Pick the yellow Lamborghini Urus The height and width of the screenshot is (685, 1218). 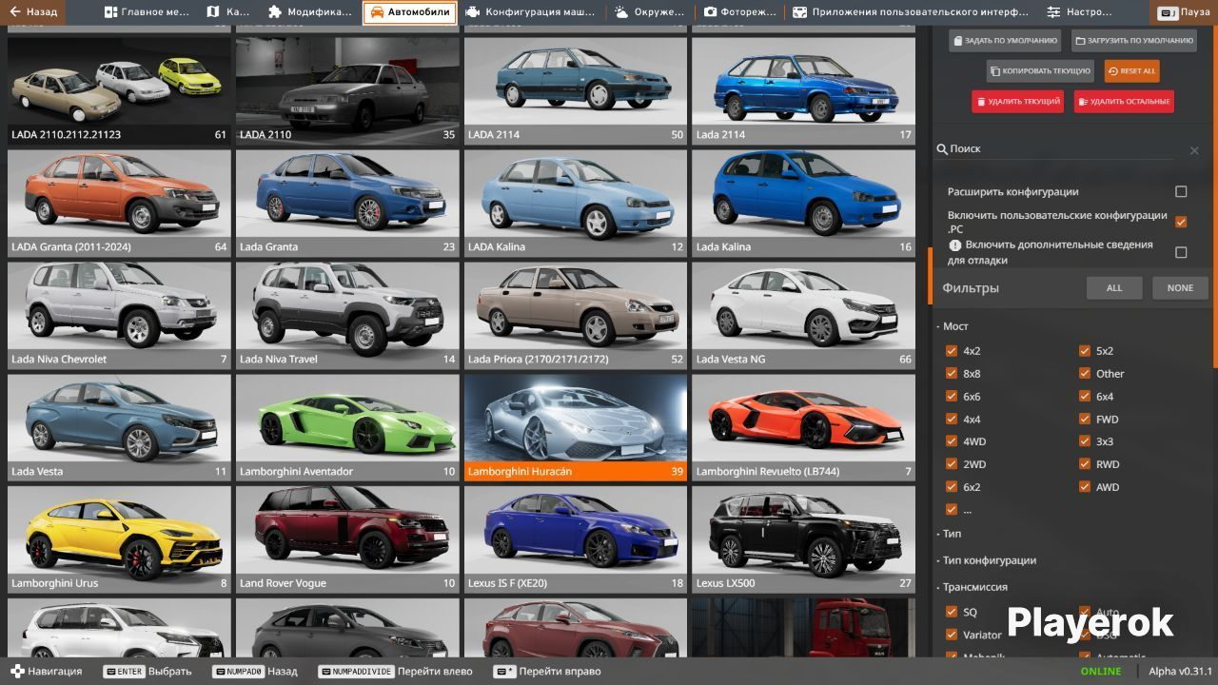click(x=119, y=539)
